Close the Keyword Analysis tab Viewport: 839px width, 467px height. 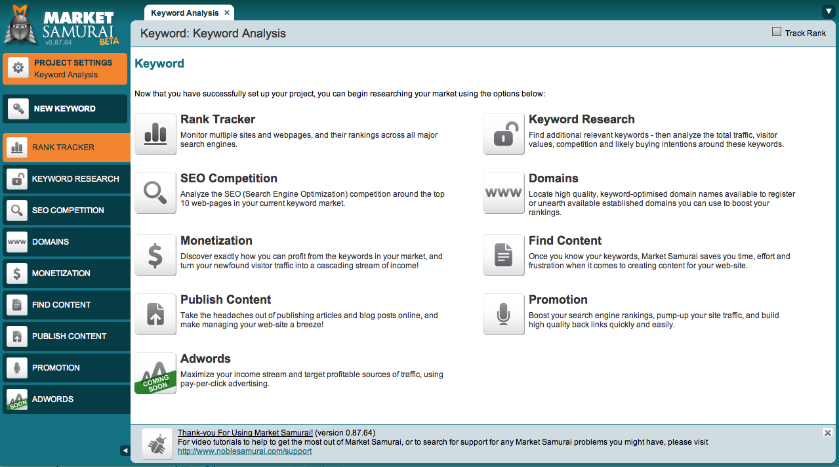227,12
